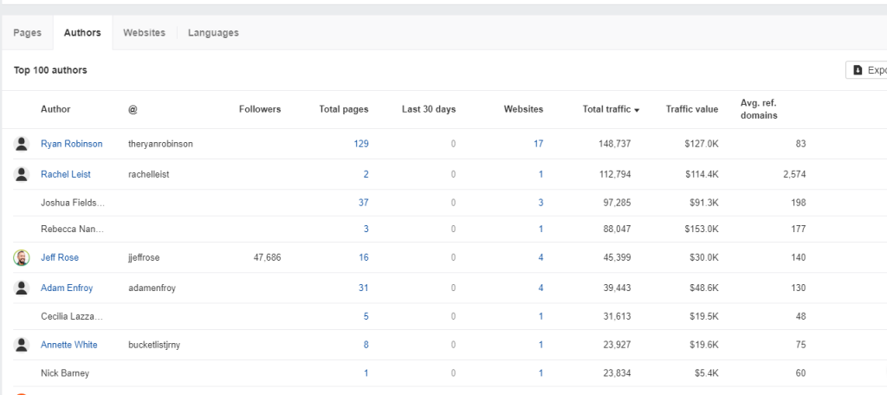Image resolution: width=887 pixels, height=395 pixels.
Task: Click the Websites column header
Action: pos(523,109)
